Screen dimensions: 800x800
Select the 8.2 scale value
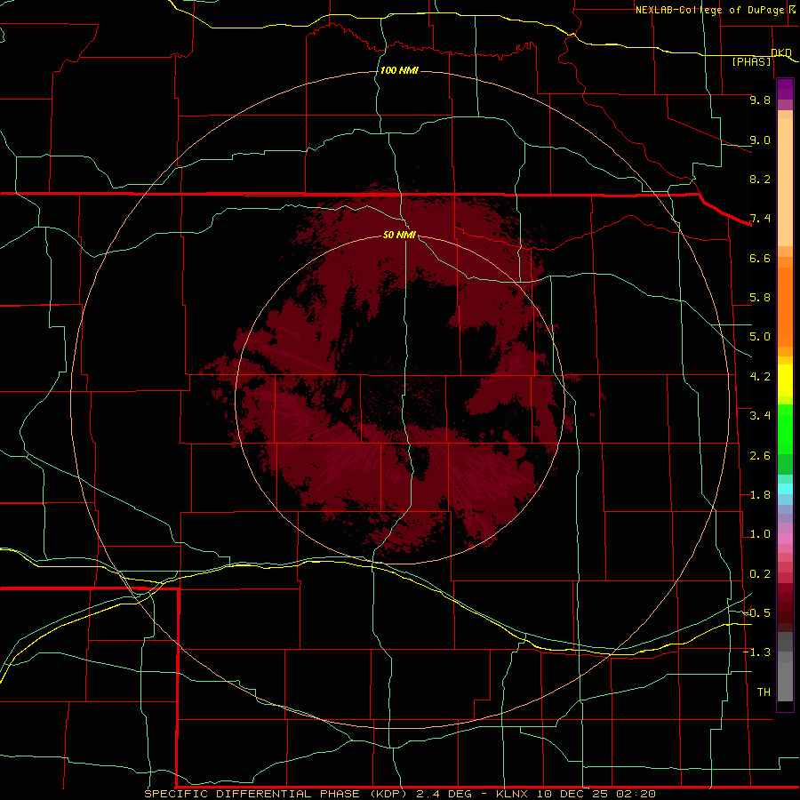tap(760, 179)
